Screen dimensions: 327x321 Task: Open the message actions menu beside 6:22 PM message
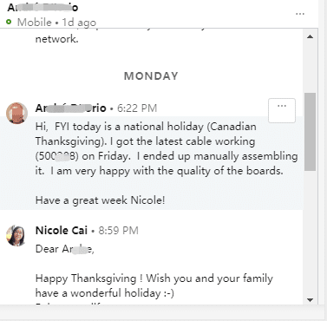click(282, 110)
